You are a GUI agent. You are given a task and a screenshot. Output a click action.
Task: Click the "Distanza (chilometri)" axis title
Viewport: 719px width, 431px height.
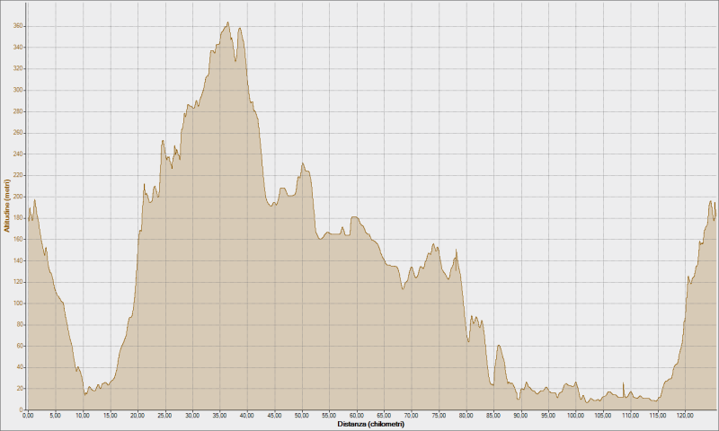371,424
